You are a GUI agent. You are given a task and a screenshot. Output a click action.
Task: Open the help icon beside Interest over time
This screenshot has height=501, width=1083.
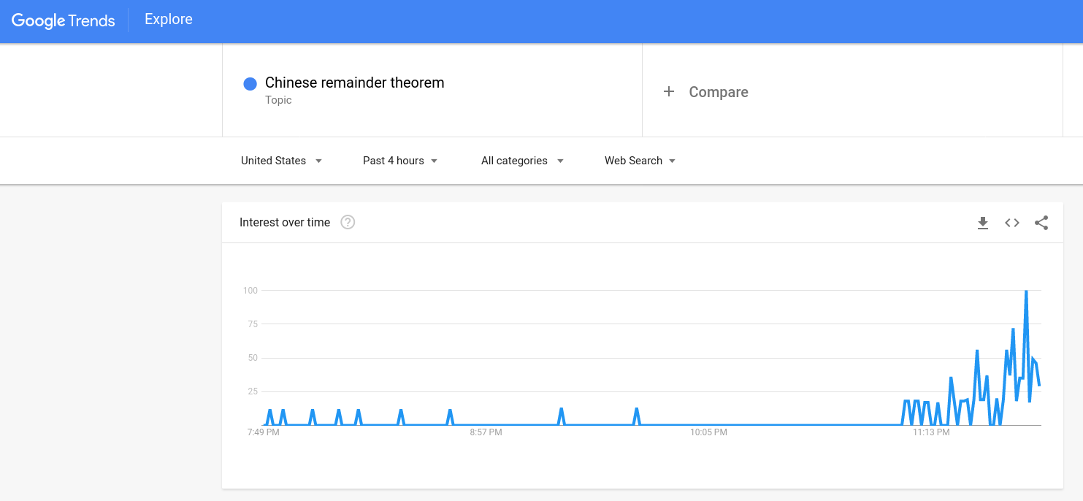click(x=348, y=223)
